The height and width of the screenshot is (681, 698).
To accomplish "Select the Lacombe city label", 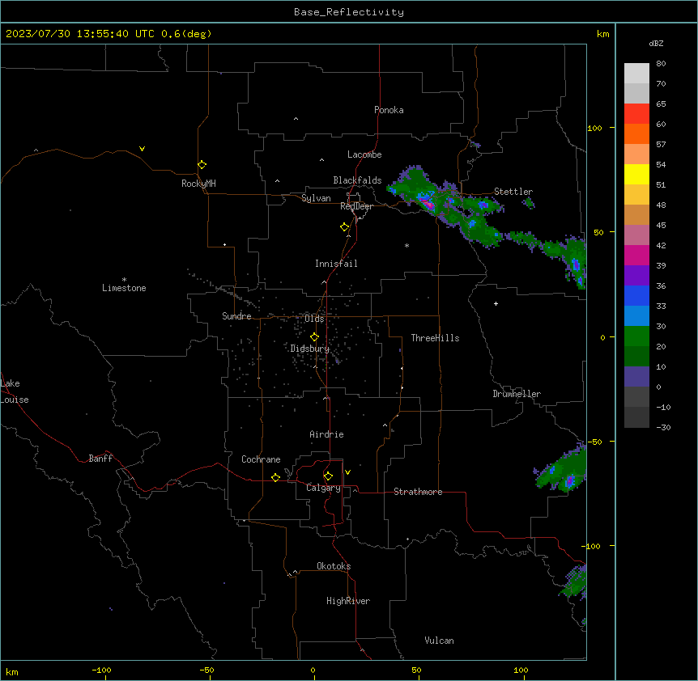I will point(364,154).
